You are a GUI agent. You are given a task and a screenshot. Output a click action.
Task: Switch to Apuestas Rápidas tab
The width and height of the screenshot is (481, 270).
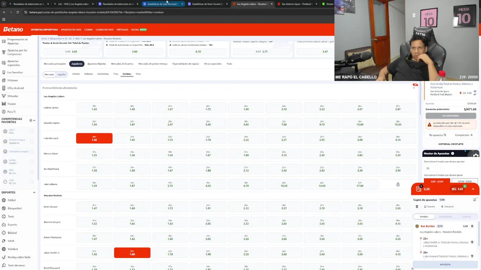(x=97, y=64)
